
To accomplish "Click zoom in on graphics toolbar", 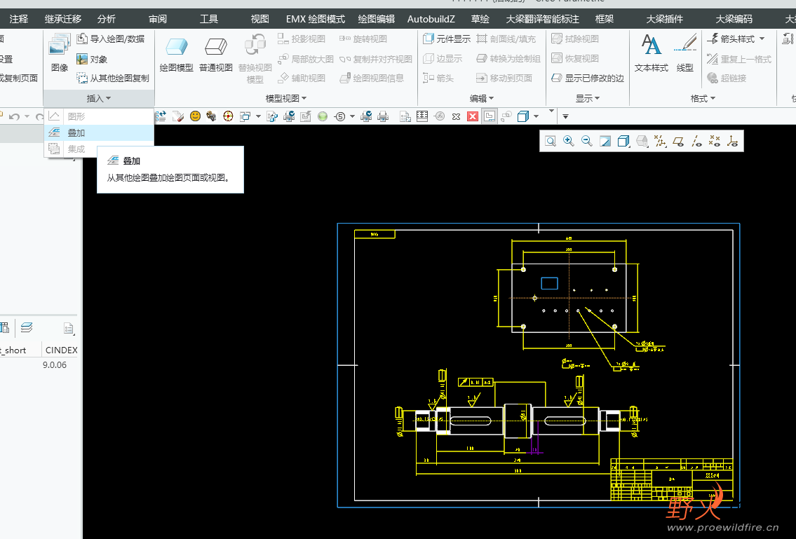I will point(569,142).
